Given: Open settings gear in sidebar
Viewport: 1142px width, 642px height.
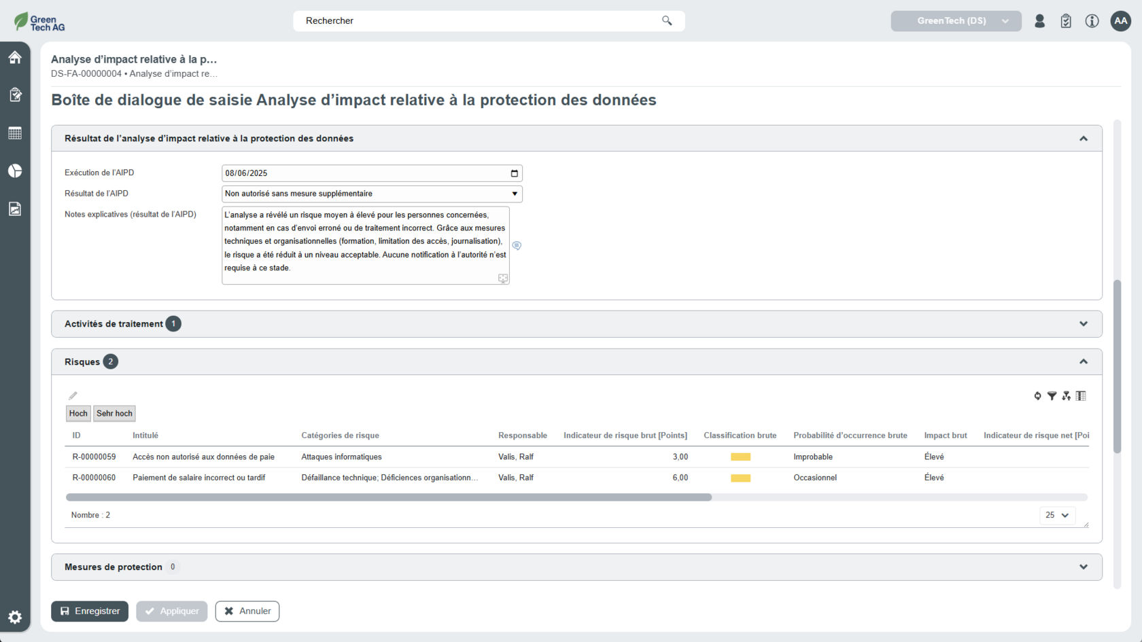Looking at the screenshot, I should click(x=15, y=617).
